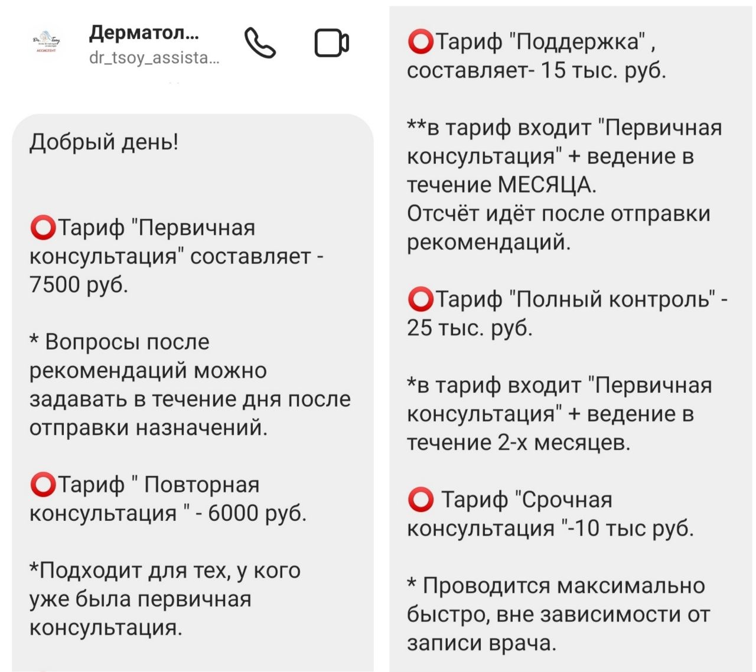Viewport: 756px width, 672px height.
Task: Tap the "7500 руб." price line
Action: coord(79,285)
